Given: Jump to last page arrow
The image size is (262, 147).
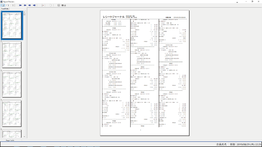Looking at the screenshot, I should [34, 5].
